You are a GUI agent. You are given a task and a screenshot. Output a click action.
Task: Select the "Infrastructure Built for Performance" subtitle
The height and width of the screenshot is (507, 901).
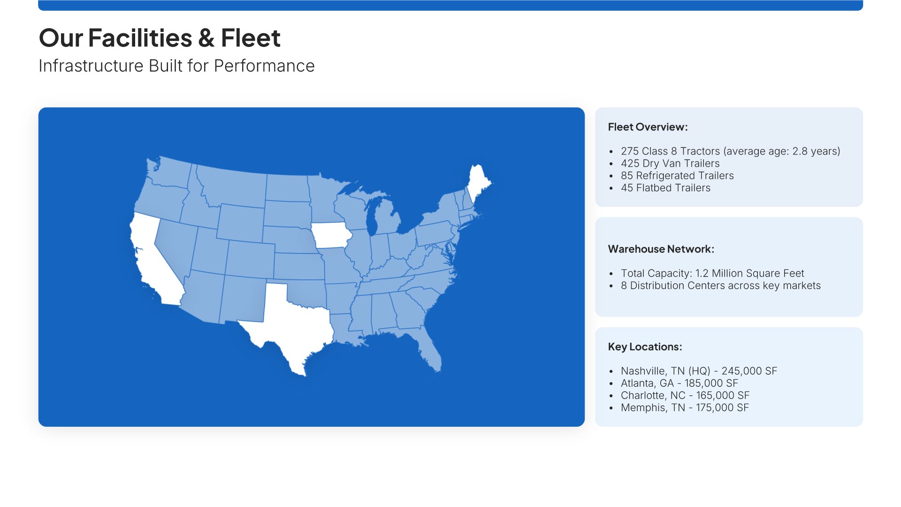[x=176, y=66]
